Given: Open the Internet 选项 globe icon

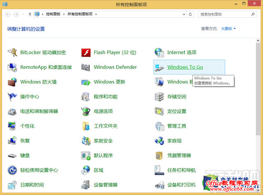Looking at the screenshot, I should pos(159,53).
